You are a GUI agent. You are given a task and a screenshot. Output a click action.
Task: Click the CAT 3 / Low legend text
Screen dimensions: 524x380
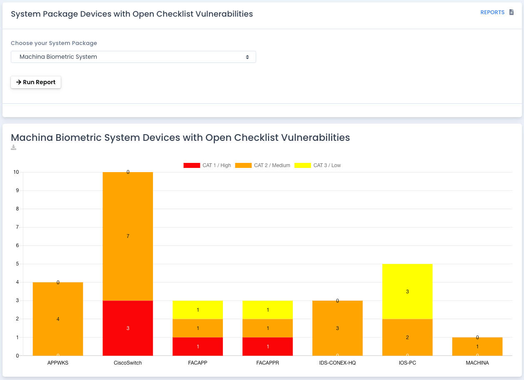[x=327, y=165]
